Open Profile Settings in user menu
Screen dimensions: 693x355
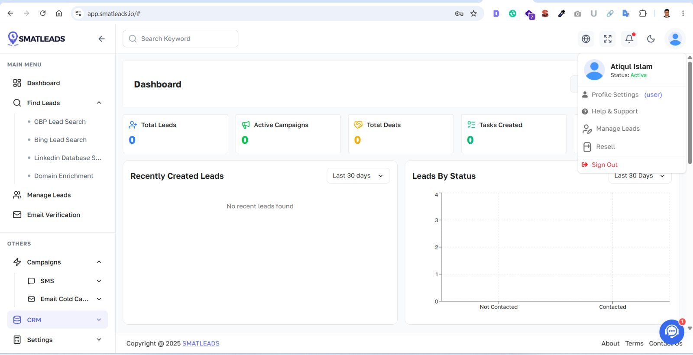615,95
